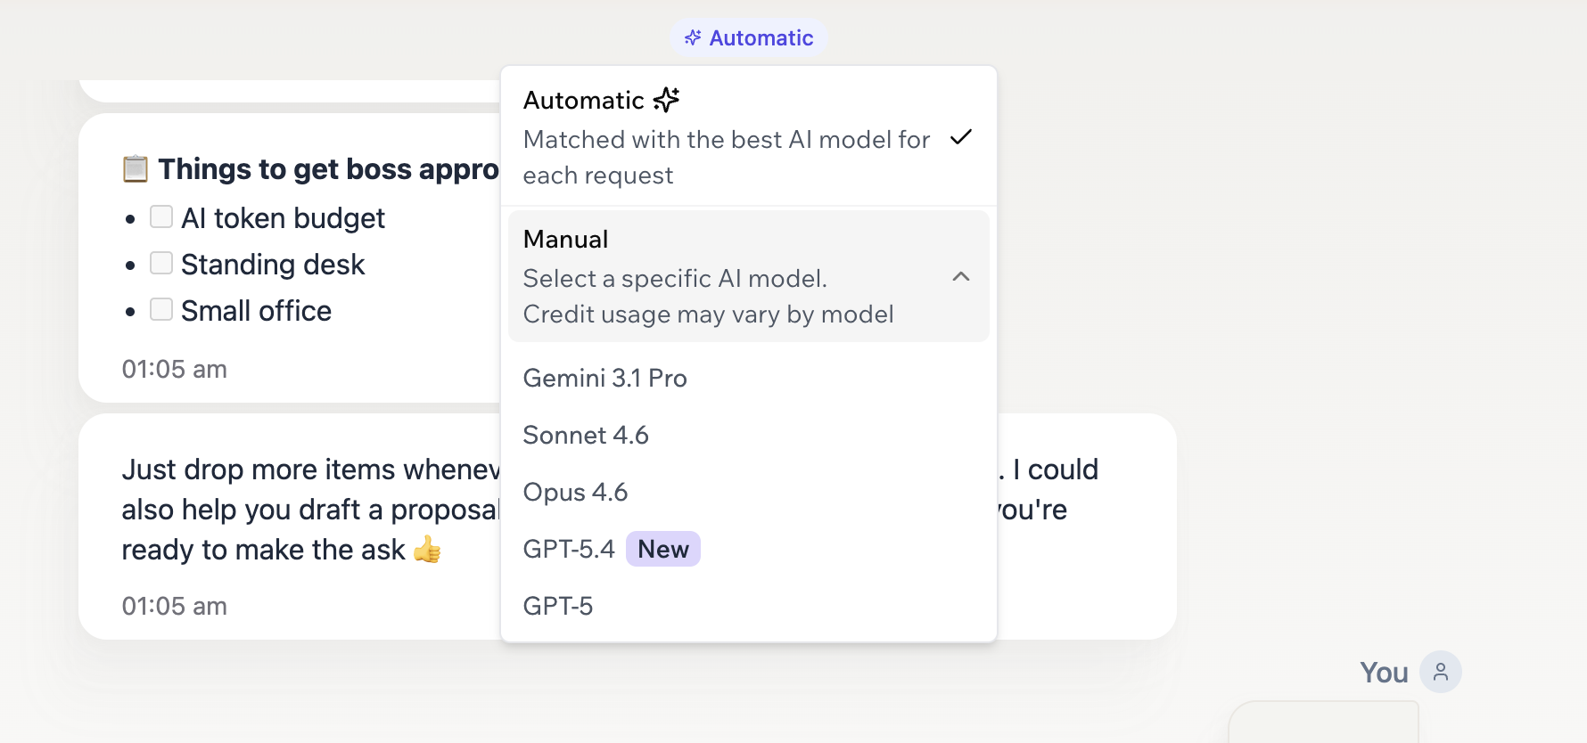Check the AI token budget checkbox
1587x743 pixels.
161,216
